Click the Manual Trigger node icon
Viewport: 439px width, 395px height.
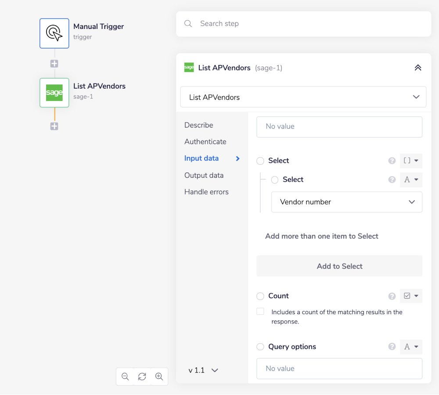[54, 33]
